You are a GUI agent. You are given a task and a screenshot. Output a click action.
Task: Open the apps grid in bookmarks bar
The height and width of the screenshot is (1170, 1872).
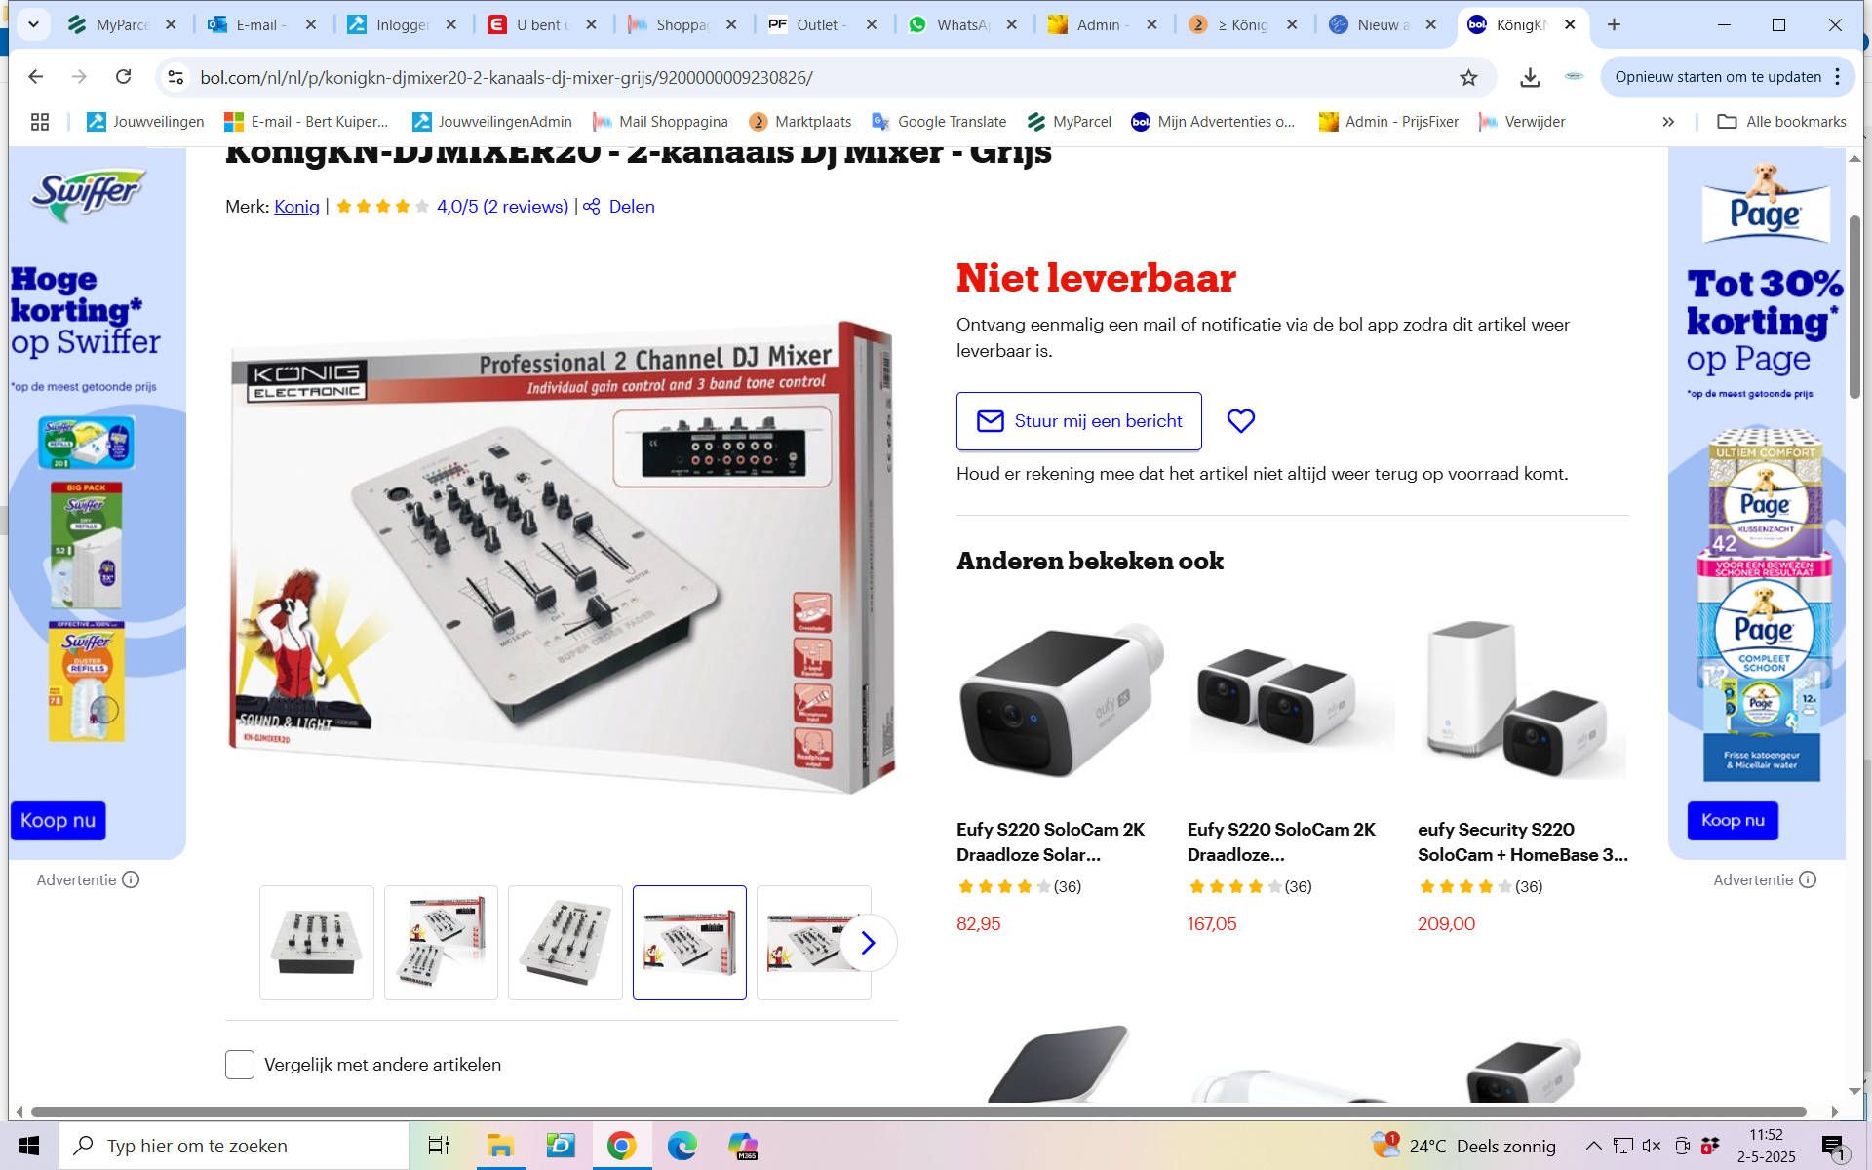(40, 122)
